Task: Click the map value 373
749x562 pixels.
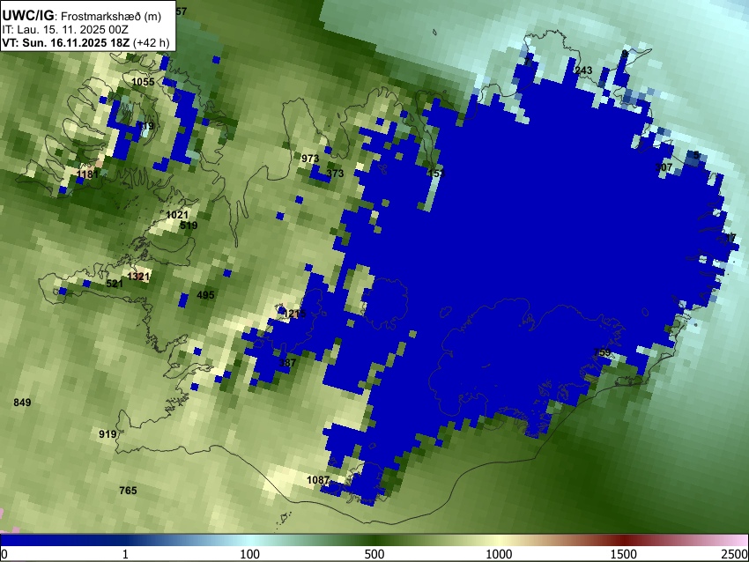Action: (335, 174)
